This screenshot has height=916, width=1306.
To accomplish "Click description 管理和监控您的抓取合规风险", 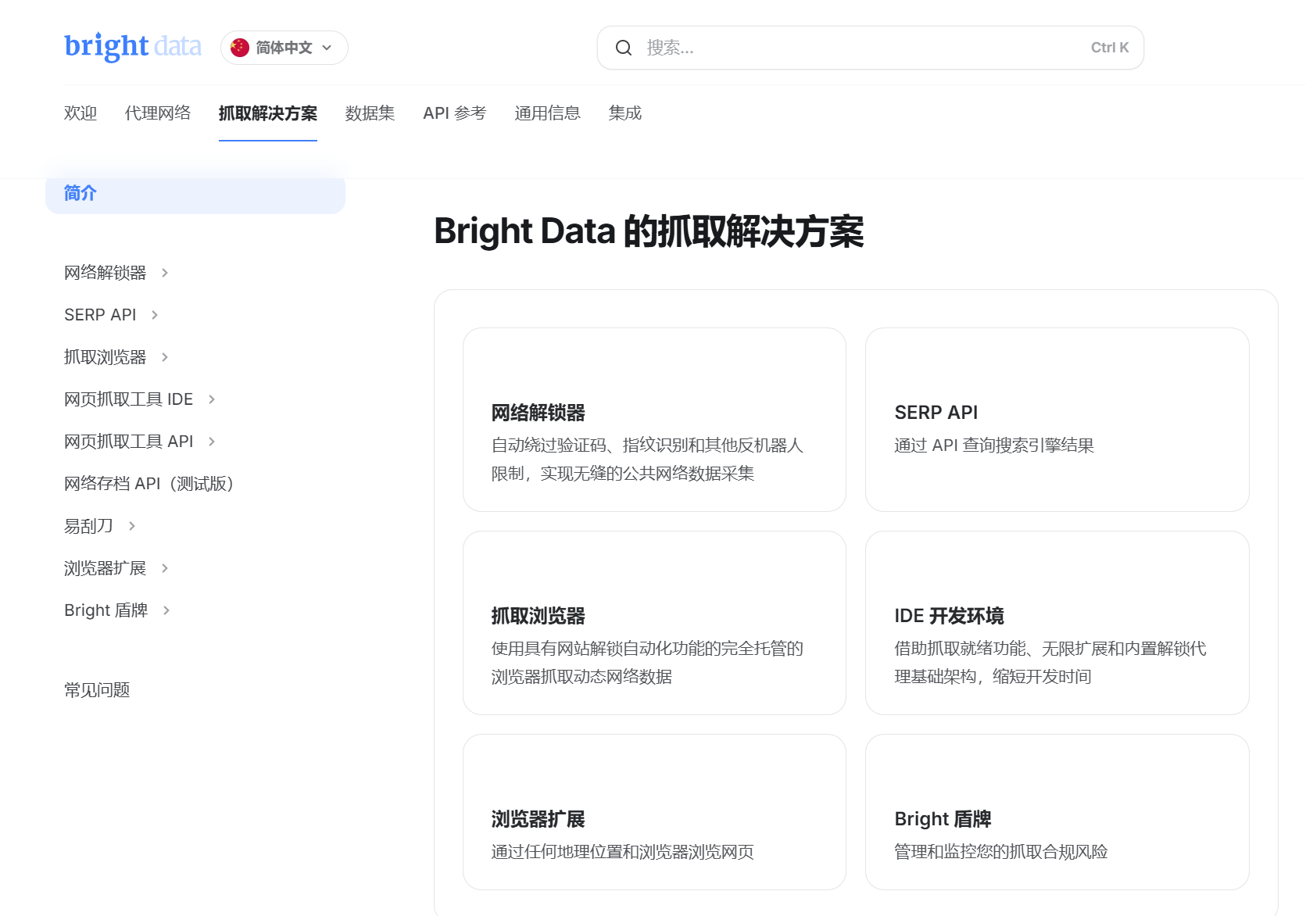I will (x=1001, y=852).
